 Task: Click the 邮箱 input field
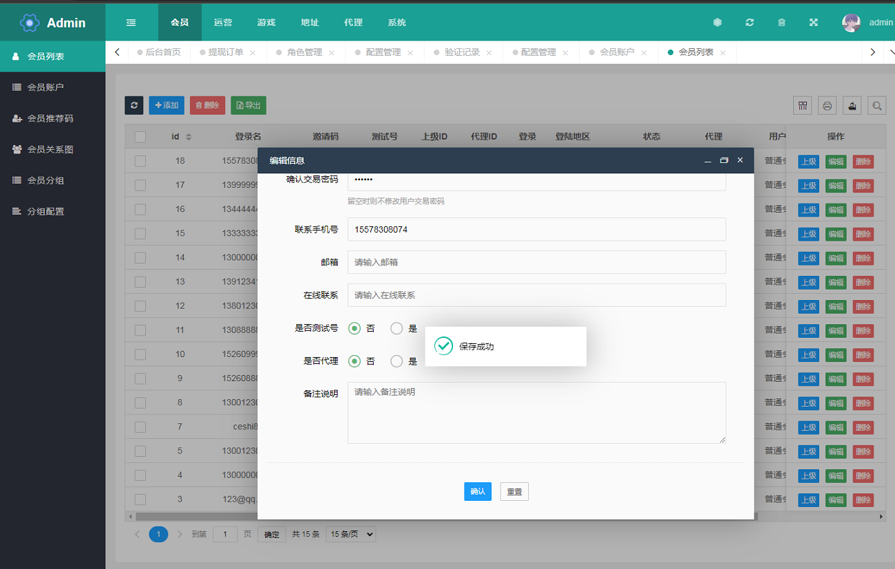pos(536,262)
